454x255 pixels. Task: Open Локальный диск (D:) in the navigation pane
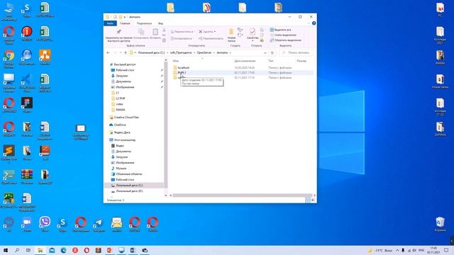click(129, 191)
